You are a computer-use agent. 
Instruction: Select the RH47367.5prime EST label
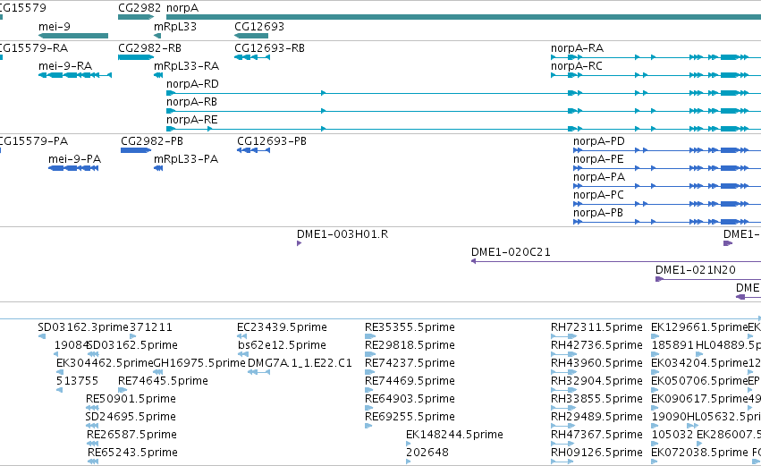point(597,435)
